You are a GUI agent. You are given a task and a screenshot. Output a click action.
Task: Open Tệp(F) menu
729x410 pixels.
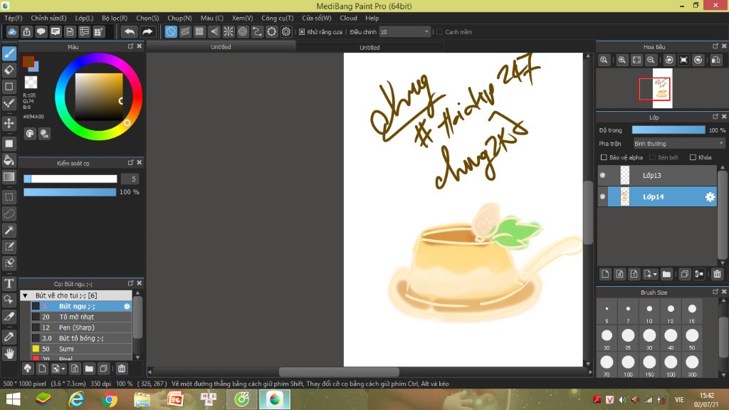pyautogui.click(x=13, y=18)
